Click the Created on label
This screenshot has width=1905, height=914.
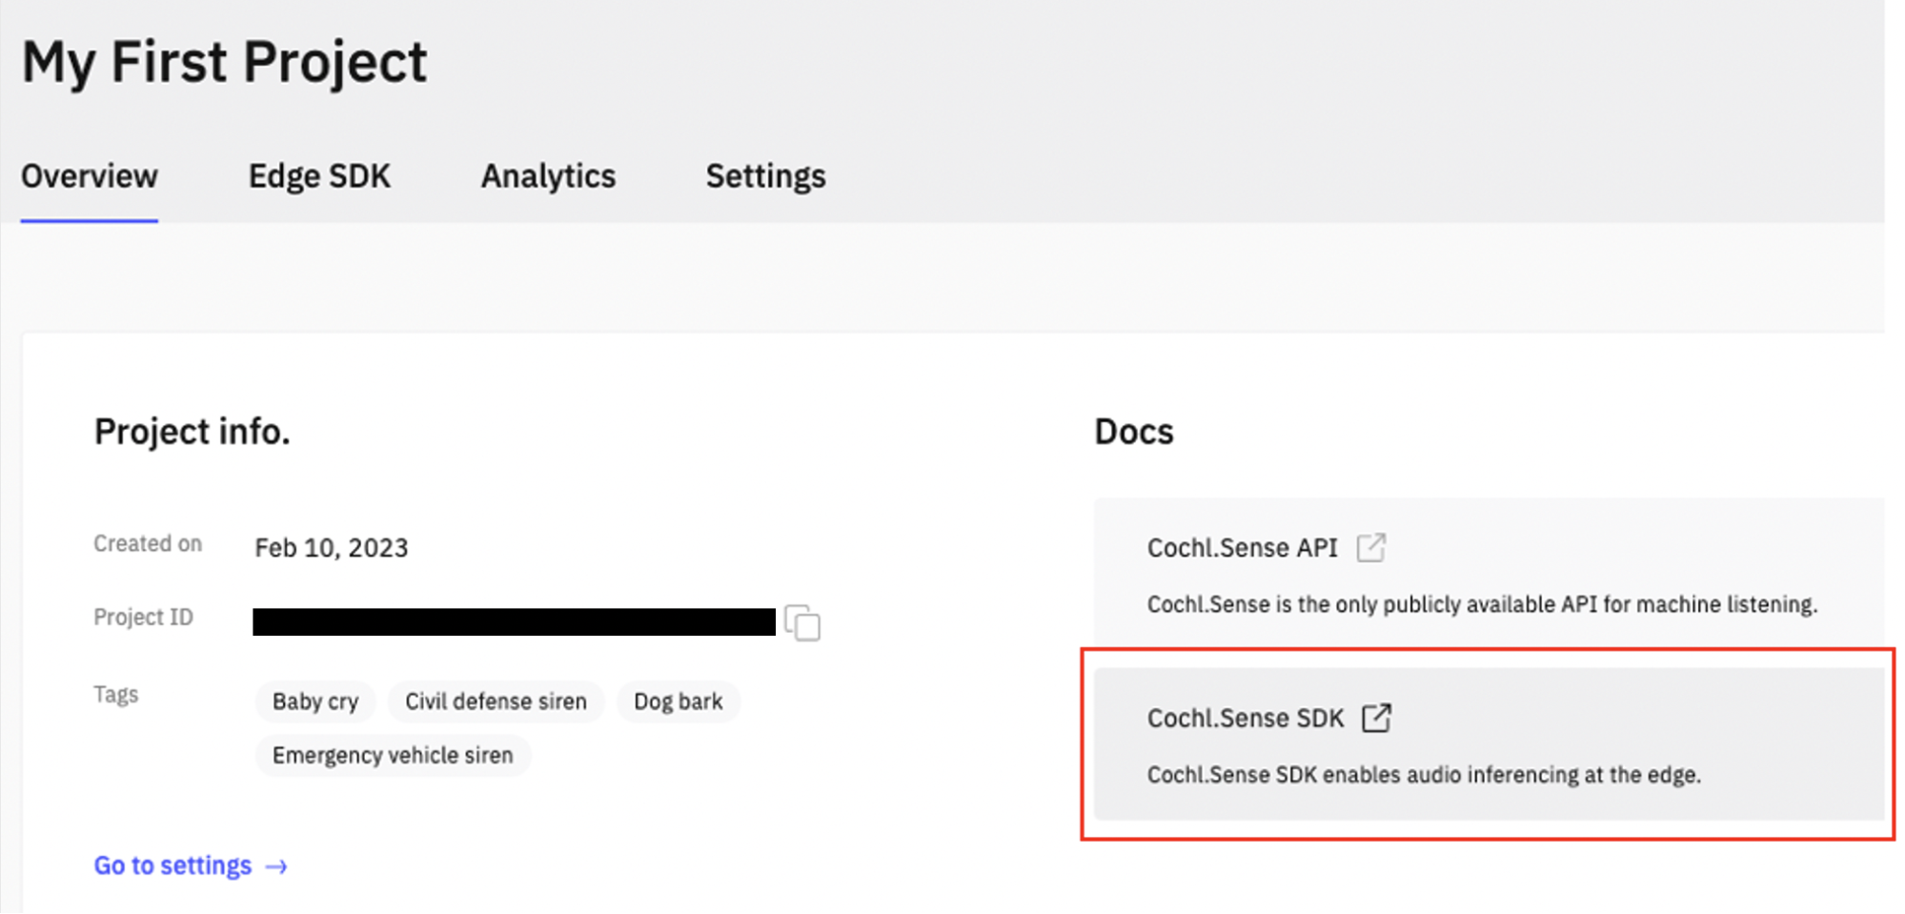148,543
